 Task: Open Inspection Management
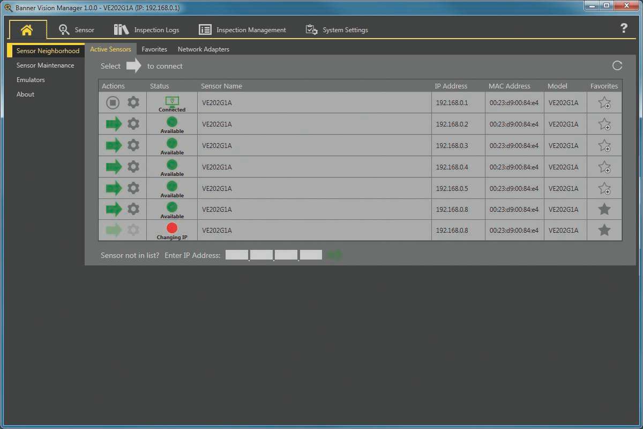(x=205, y=29)
